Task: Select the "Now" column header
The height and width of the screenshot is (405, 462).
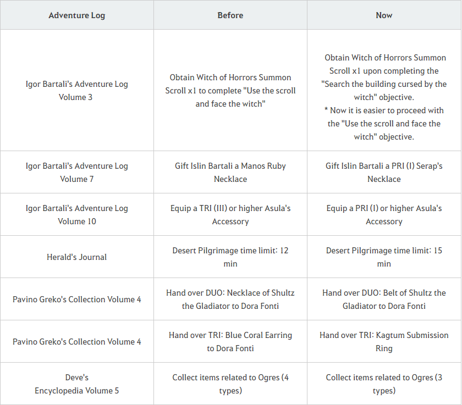Action: point(384,15)
